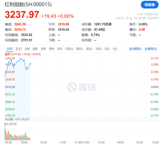Switch to 周K chart view

pos(35,49)
